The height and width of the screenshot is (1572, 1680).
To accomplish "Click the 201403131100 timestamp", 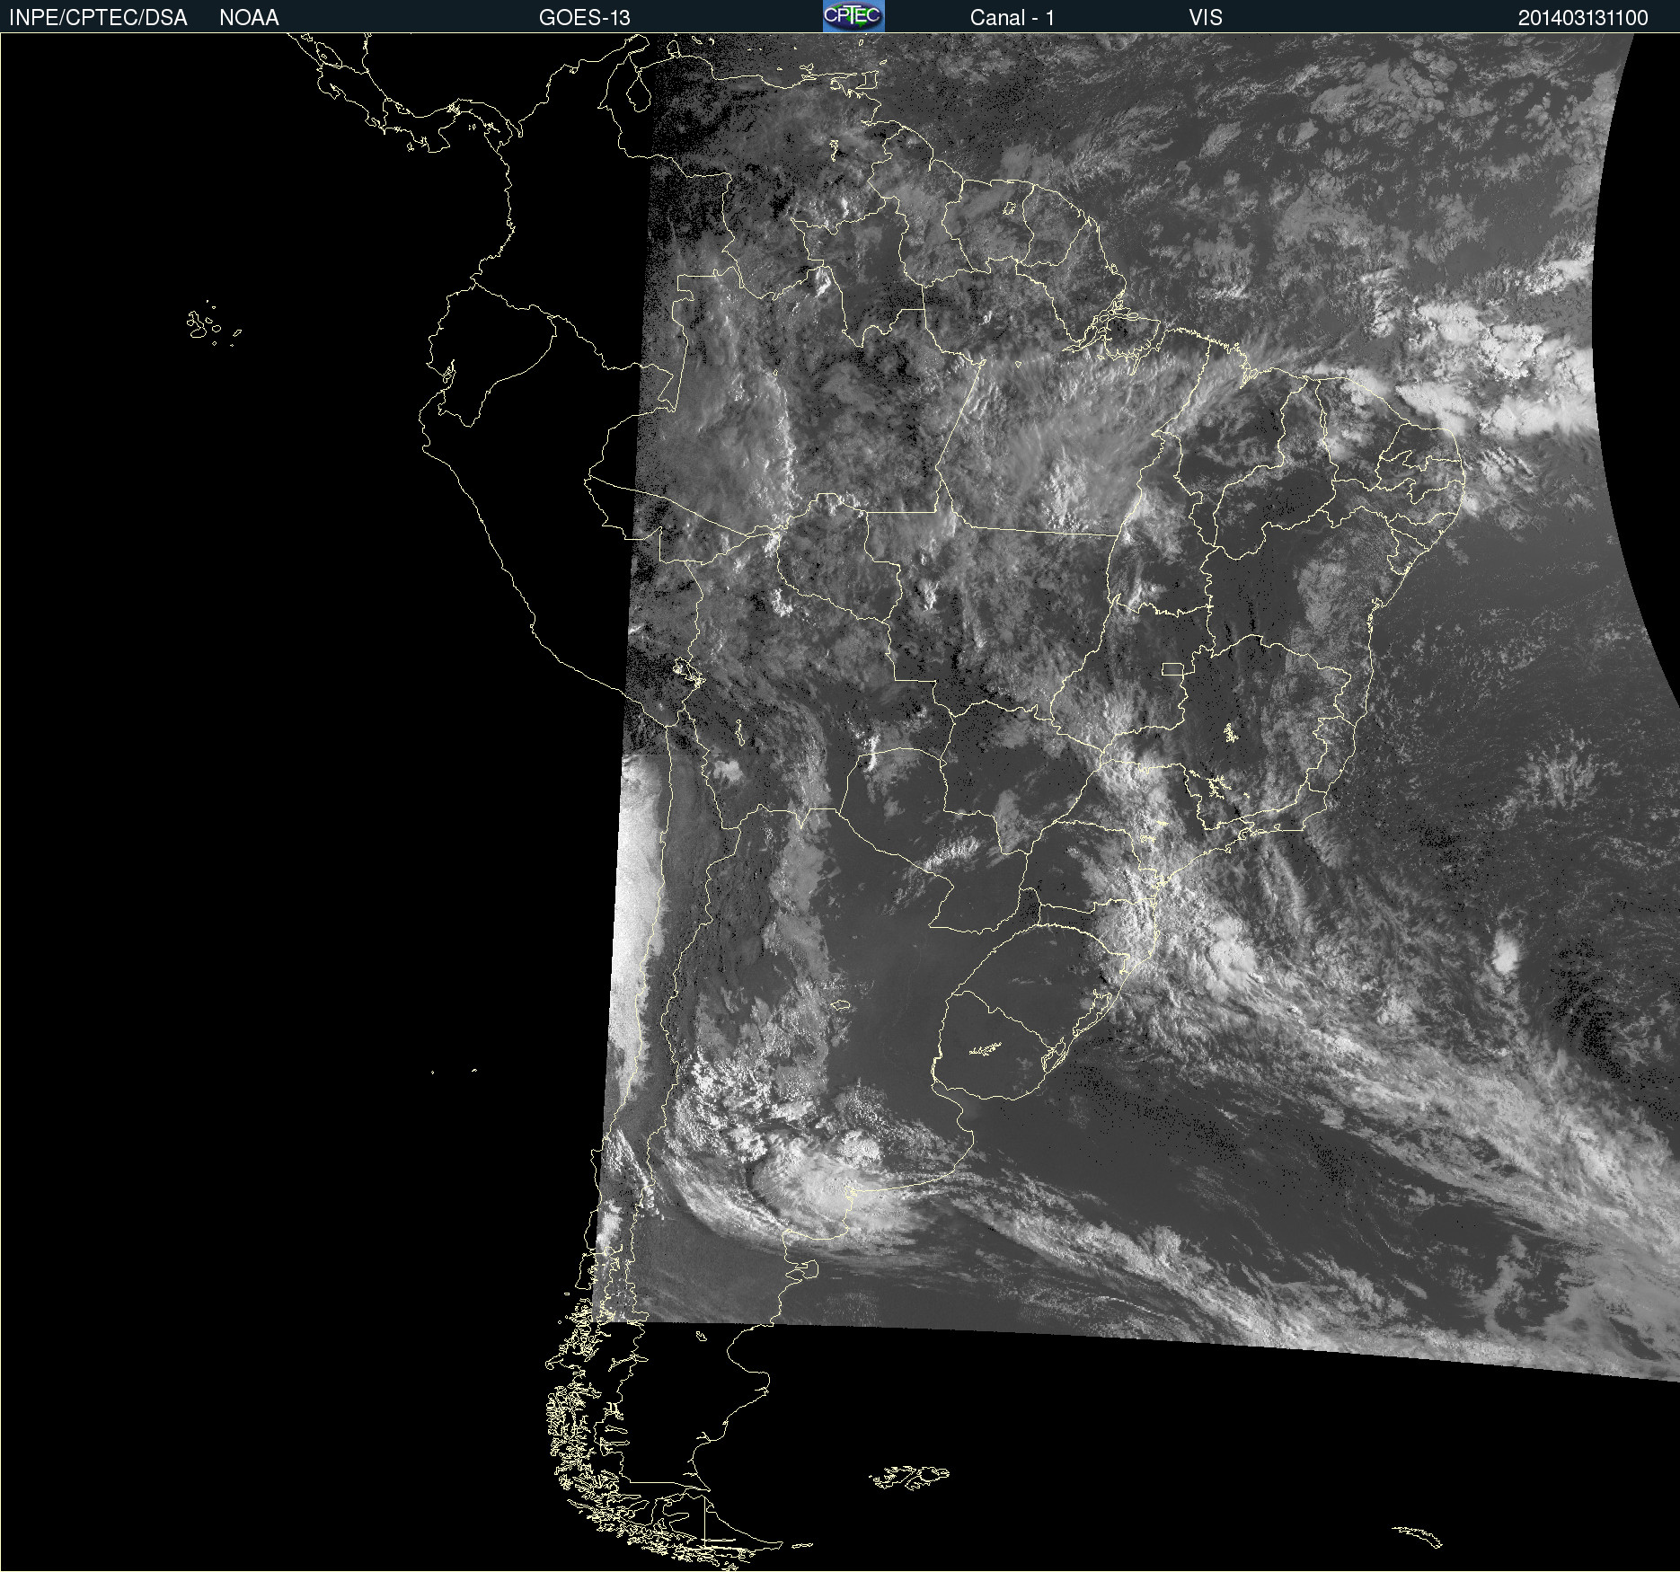I will [x=1583, y=18].
